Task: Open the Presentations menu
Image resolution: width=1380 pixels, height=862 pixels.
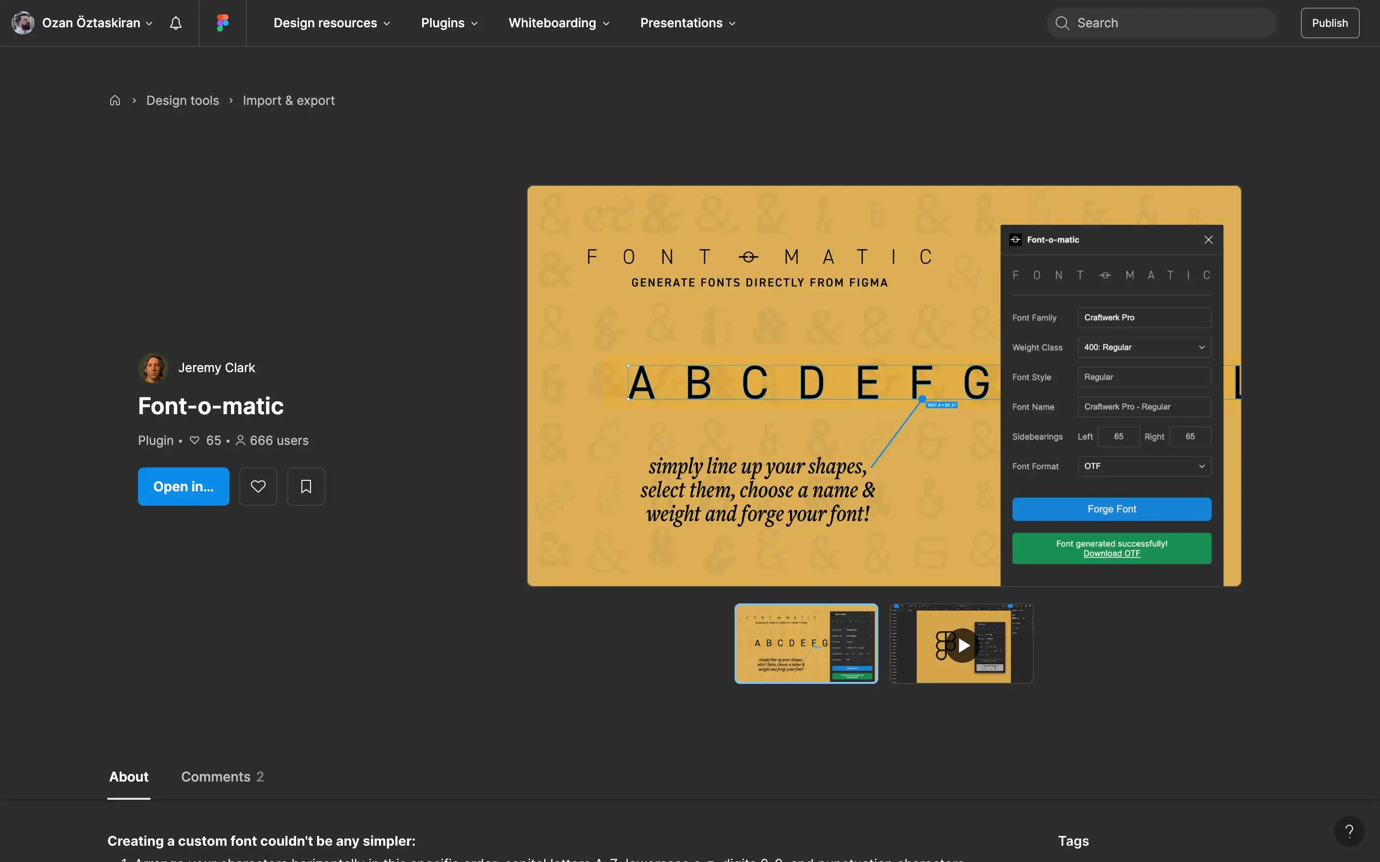Action: (688, 23)
